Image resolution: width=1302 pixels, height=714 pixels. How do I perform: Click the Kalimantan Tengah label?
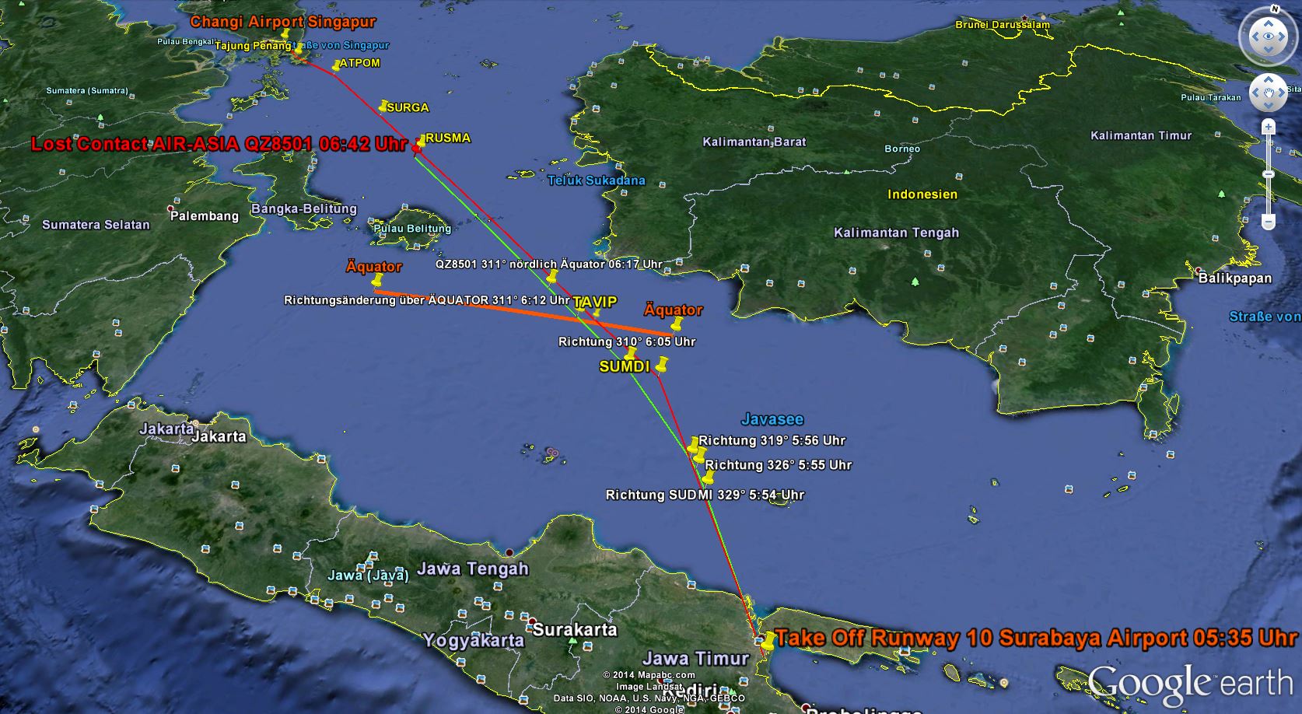897,233
